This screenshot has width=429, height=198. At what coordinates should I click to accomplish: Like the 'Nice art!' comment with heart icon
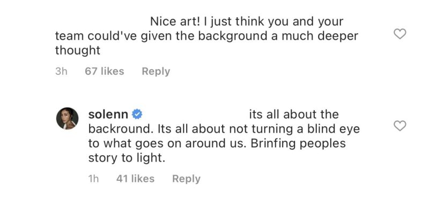[400, 34]
